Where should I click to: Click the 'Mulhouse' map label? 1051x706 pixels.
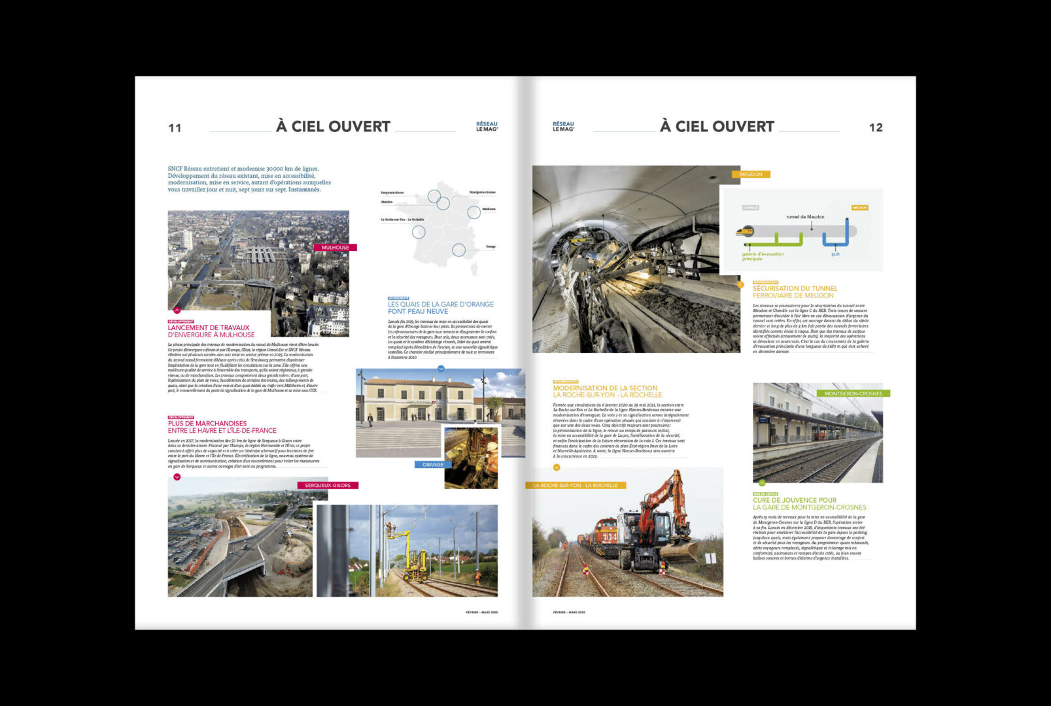(x=489, y=209)
